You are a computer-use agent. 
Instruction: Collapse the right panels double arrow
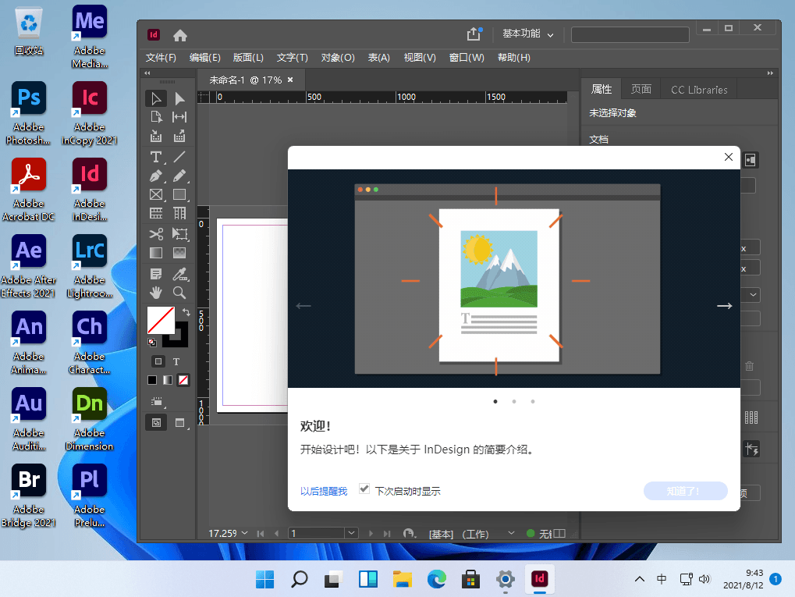[770, 73]
